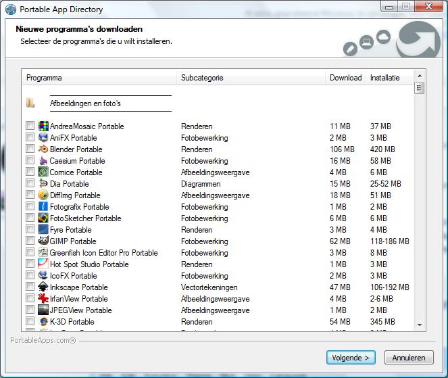Click the Greenfish Icon Editor Pro icon
The image size is (448, 378).
[43, 252]
